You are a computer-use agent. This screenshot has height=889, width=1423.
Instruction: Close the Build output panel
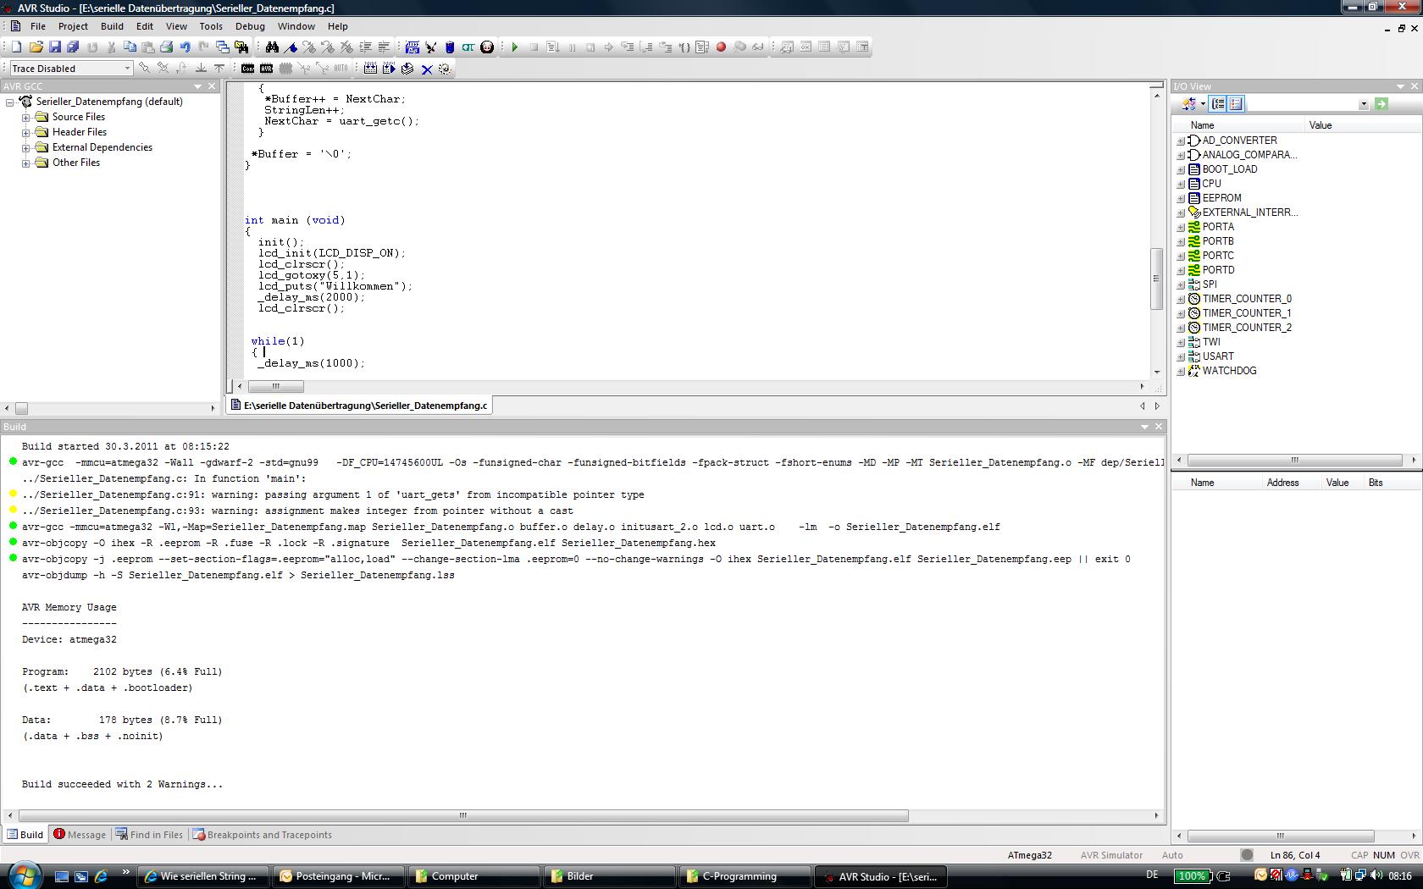(1160, 427)
